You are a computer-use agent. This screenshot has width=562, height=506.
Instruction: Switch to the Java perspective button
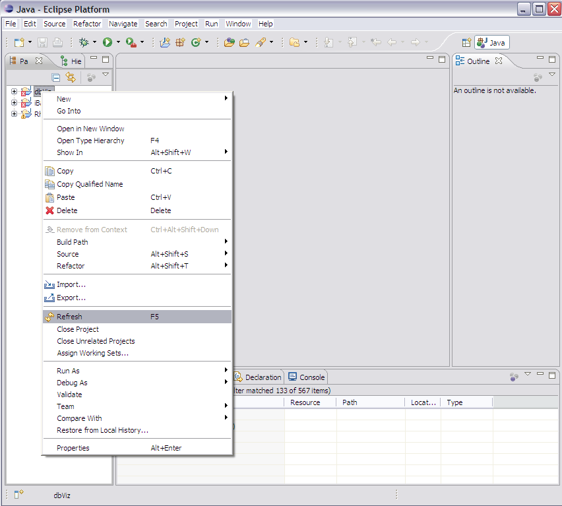(x=492, y=43)
